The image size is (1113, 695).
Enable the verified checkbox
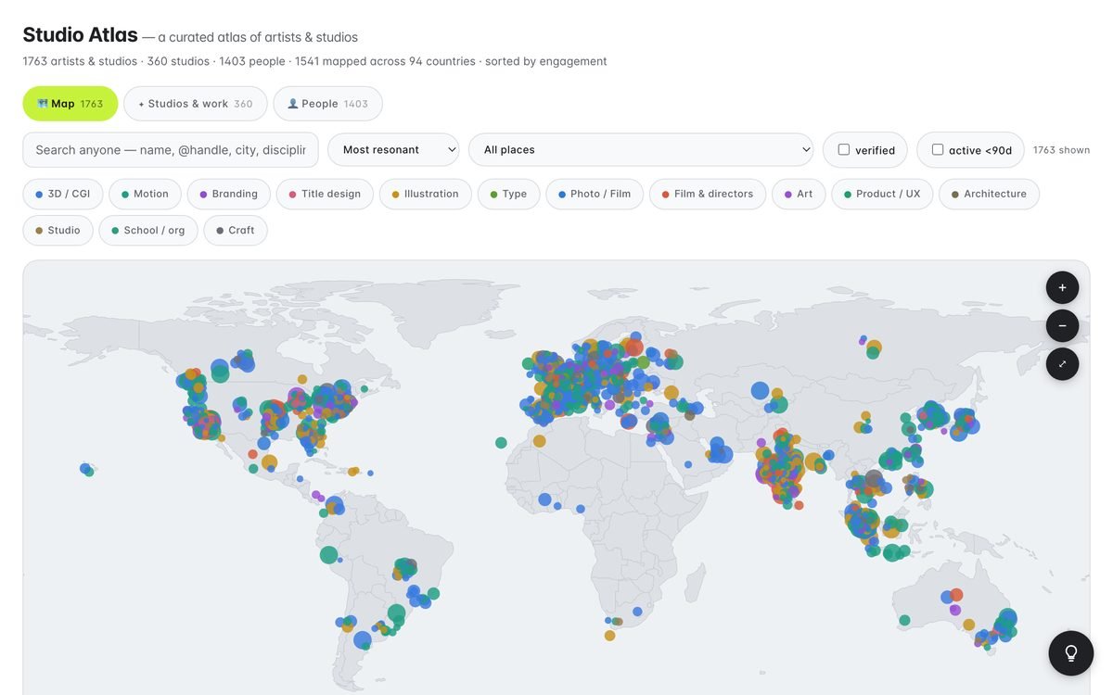(844, 150)
